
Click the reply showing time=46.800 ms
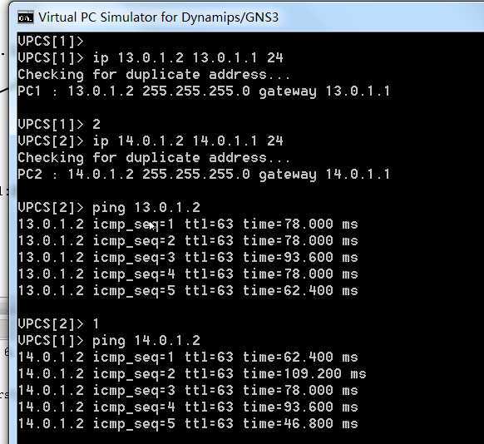click(188, 424)
